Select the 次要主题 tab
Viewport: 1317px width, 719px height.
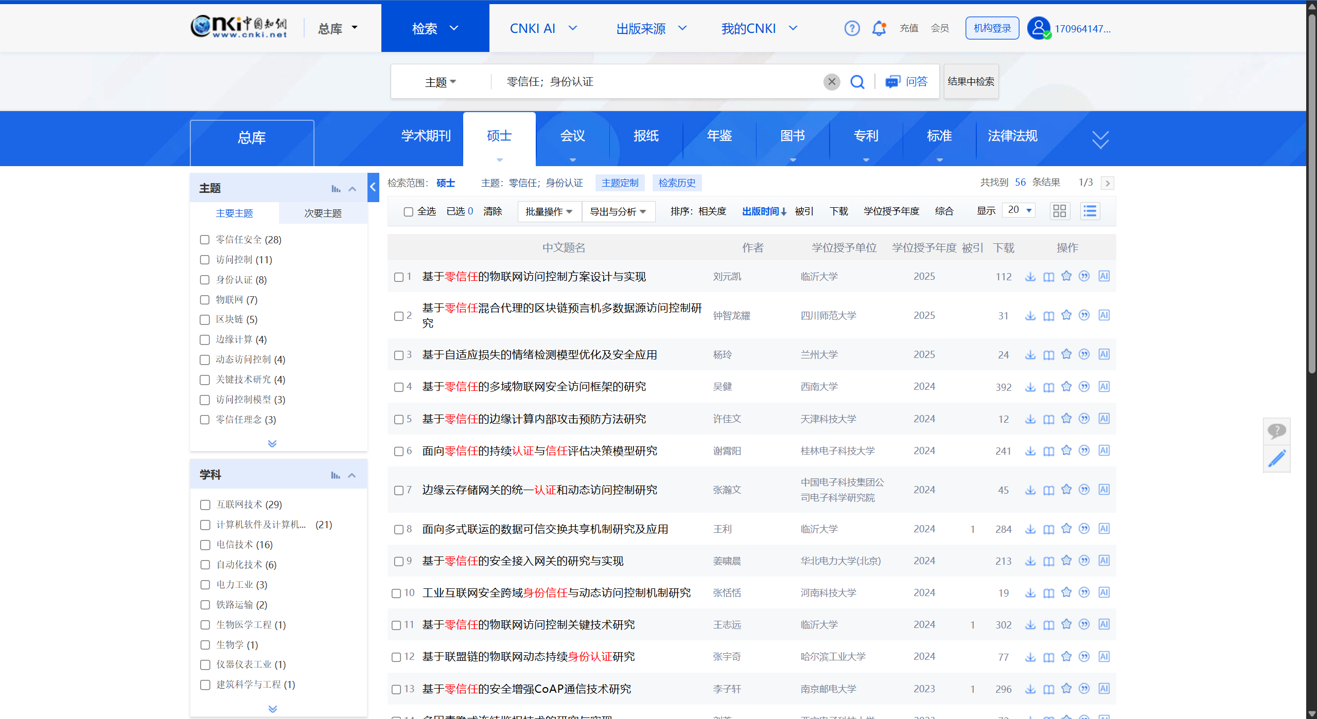[323, 213]
